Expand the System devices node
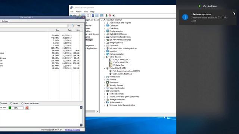Screen dimensions: 239x134 coord(105,102)
